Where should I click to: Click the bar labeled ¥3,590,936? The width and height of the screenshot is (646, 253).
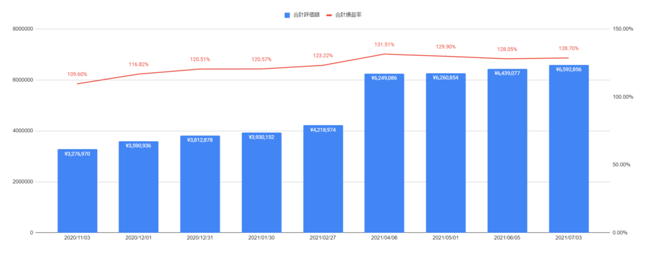point(139,187)
